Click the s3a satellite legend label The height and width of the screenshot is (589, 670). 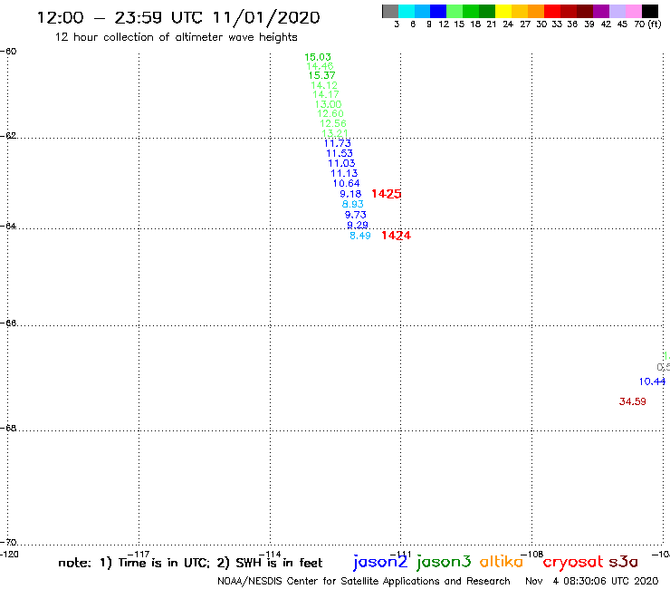tap(623, 562)
